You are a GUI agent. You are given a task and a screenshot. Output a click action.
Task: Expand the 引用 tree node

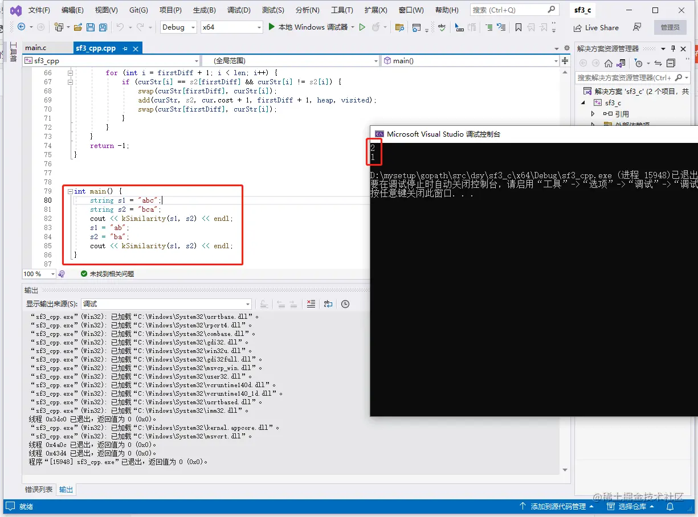pos(593,114)
